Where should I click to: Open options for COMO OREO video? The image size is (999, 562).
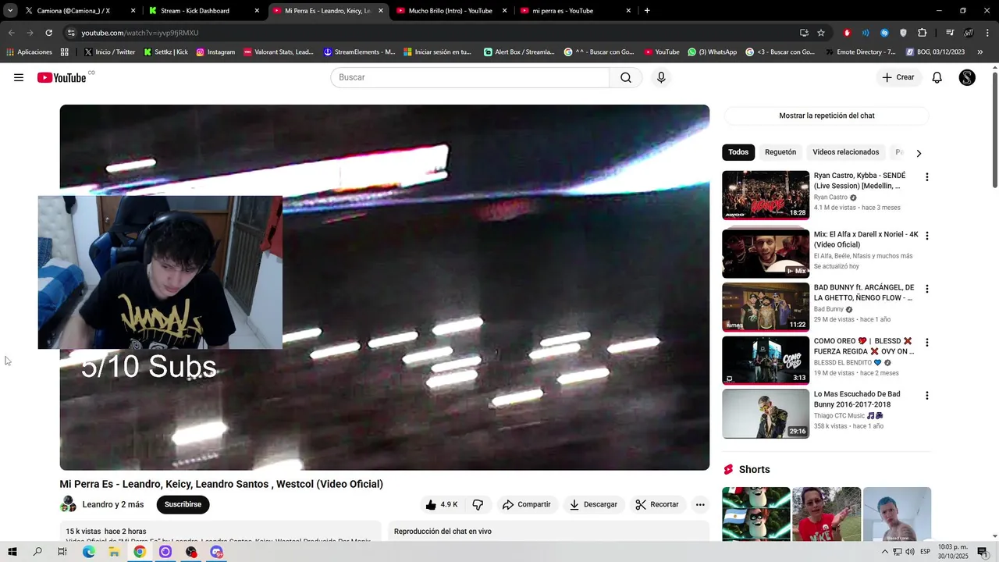(x=926, y=343)
